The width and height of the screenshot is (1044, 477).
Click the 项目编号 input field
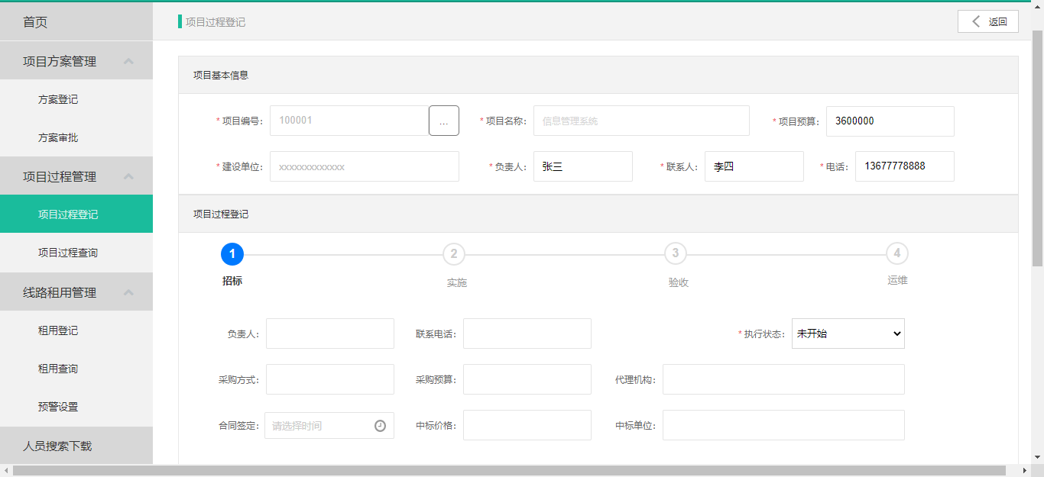349,121
